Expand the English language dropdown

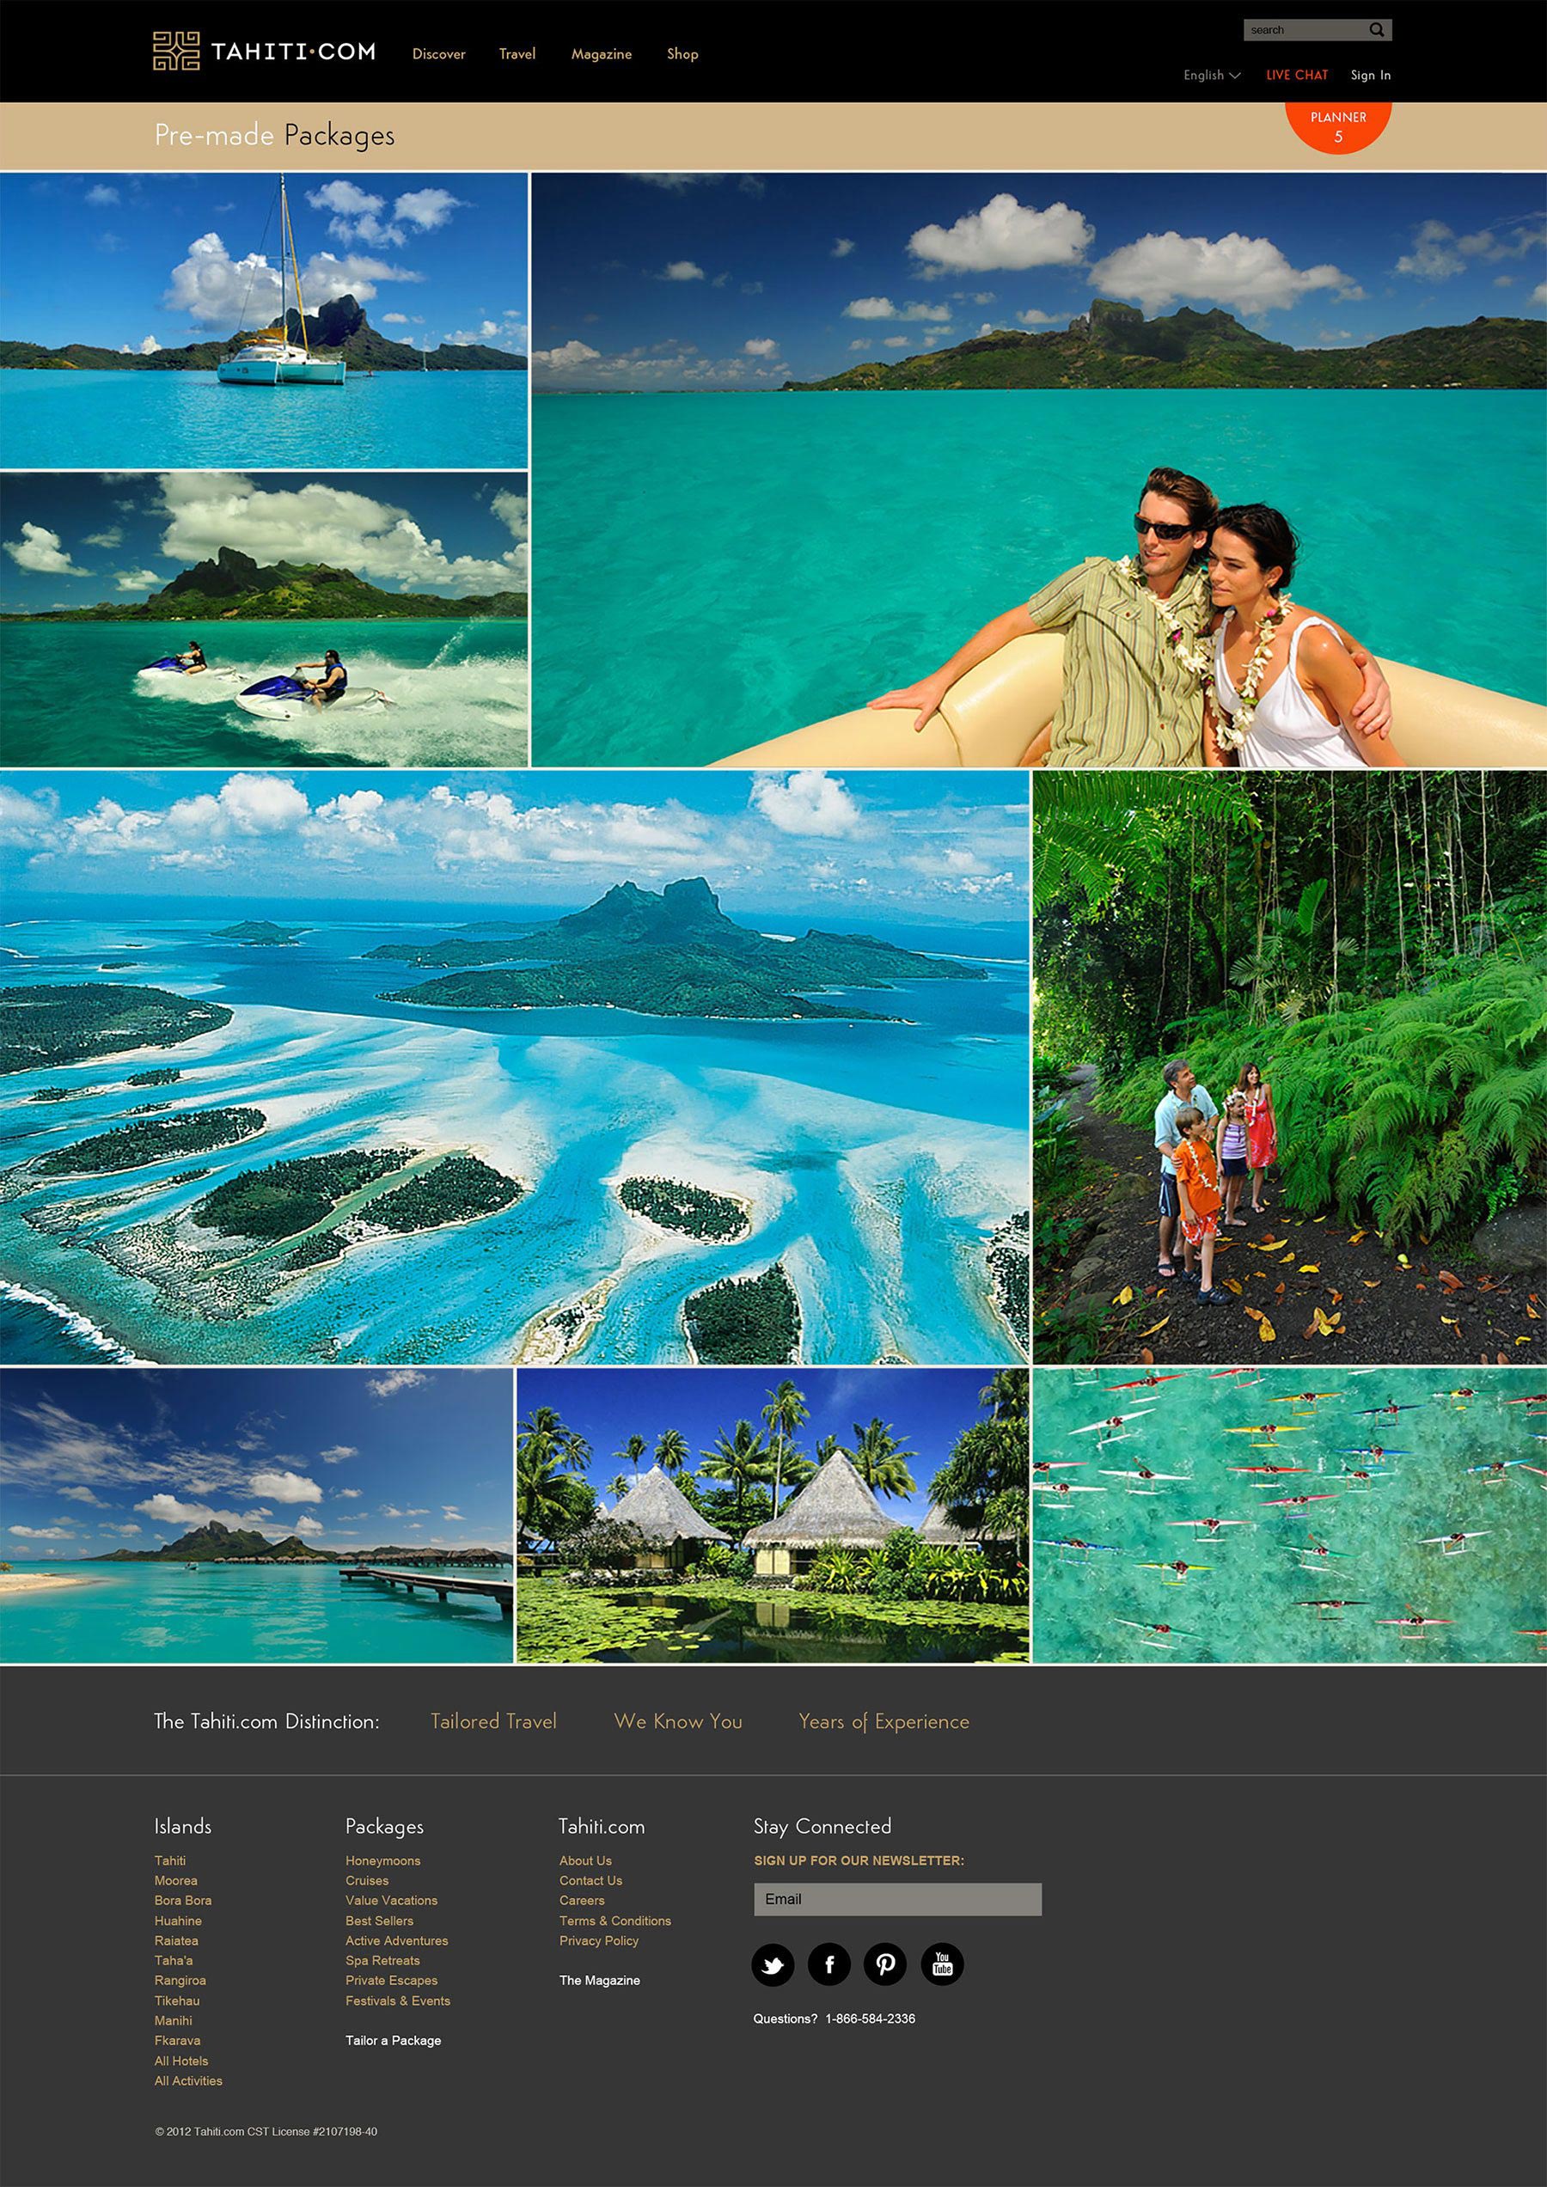[x=1212, y=76]
